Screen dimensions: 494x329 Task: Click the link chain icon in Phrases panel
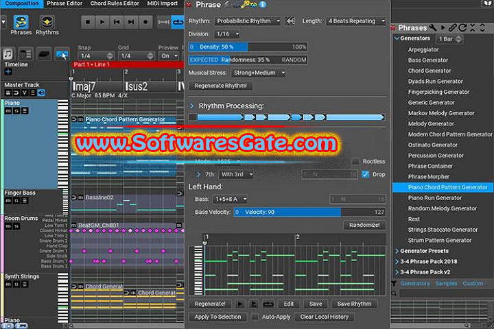(x=453, y=27)
